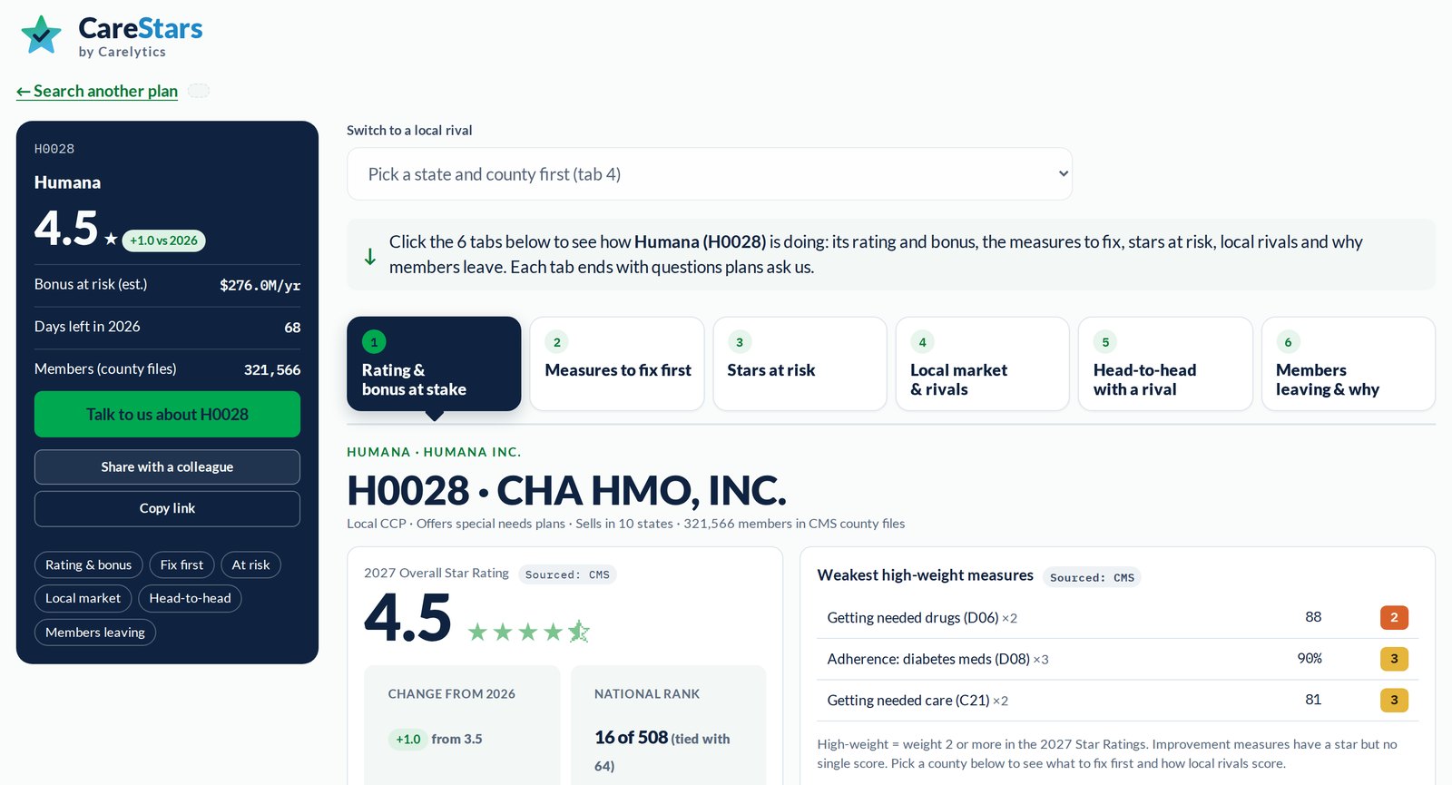Click the 'Members leaving' sidebar pill
The width and height of the screenshot is (1452, 785).
pyautogui.click(x=95, y=633)
